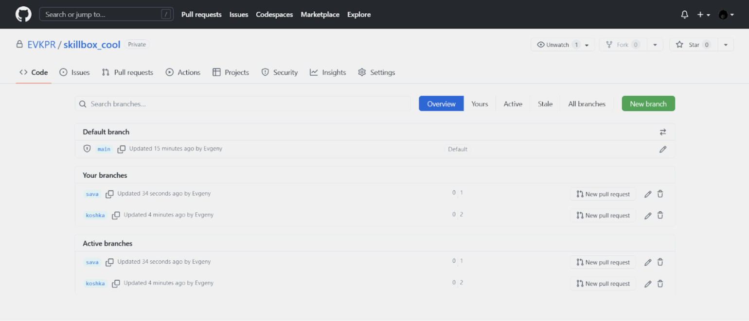Toggle Unwatch for this repository

click(557, 45)
